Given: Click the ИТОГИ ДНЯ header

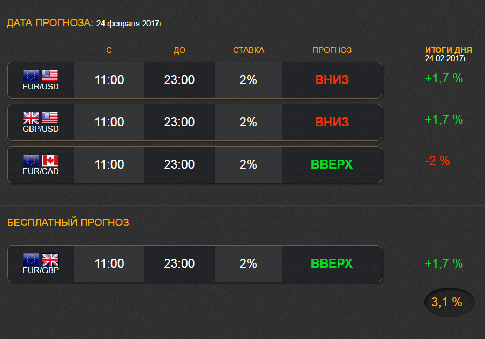Looking at the screenshot, I should tap(449, 50).
